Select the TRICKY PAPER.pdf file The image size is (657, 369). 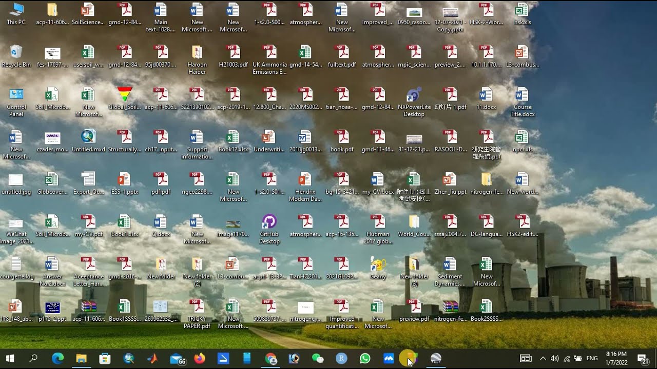point(197,314)
